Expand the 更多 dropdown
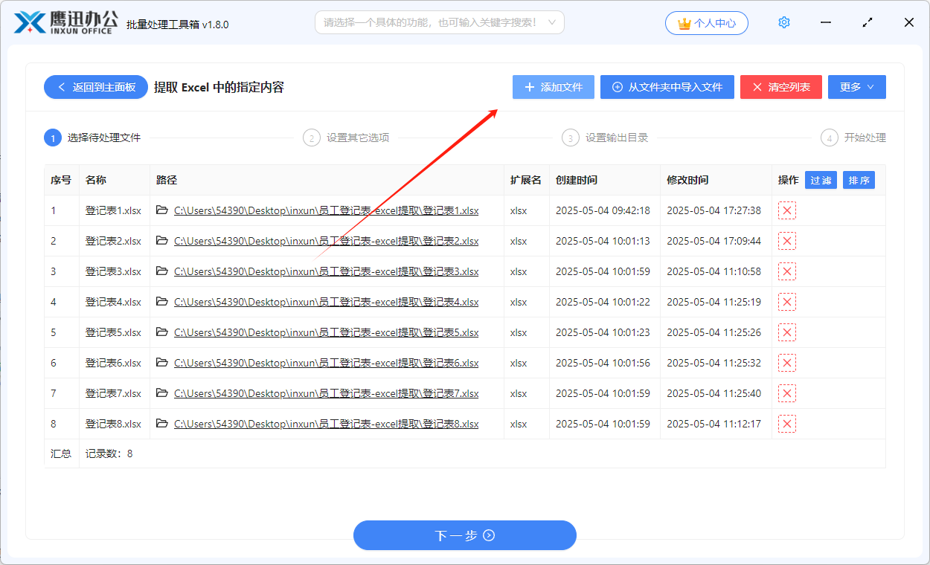Viewport: 930px width, 565px height. (857, 87)
